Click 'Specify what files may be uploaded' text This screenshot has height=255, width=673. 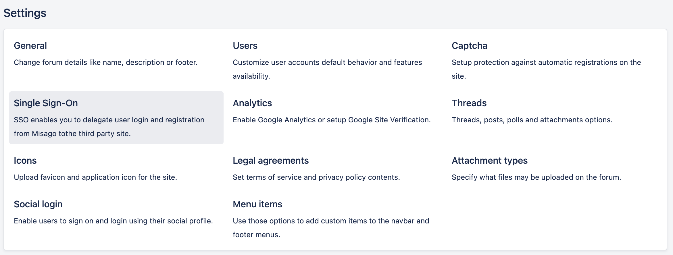tap(536, 177)
